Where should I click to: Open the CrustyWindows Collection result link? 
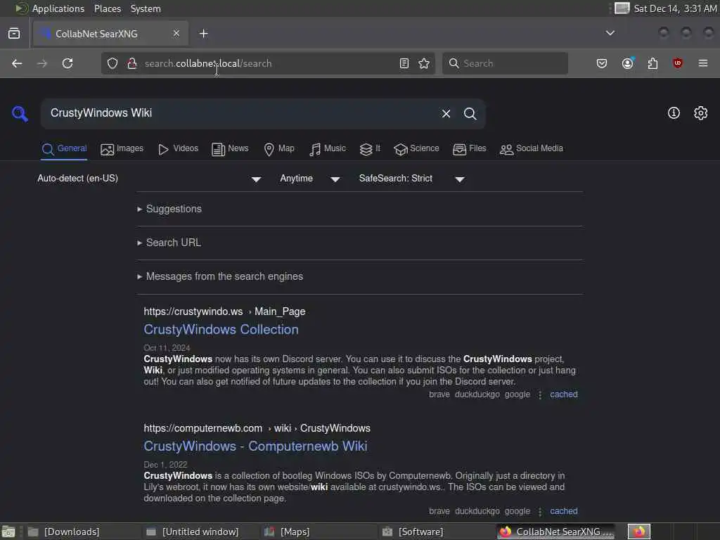click(221, 330)
